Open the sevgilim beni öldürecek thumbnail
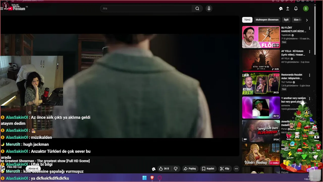The width and height of the screenshot is (323, 182). point(261,131)
